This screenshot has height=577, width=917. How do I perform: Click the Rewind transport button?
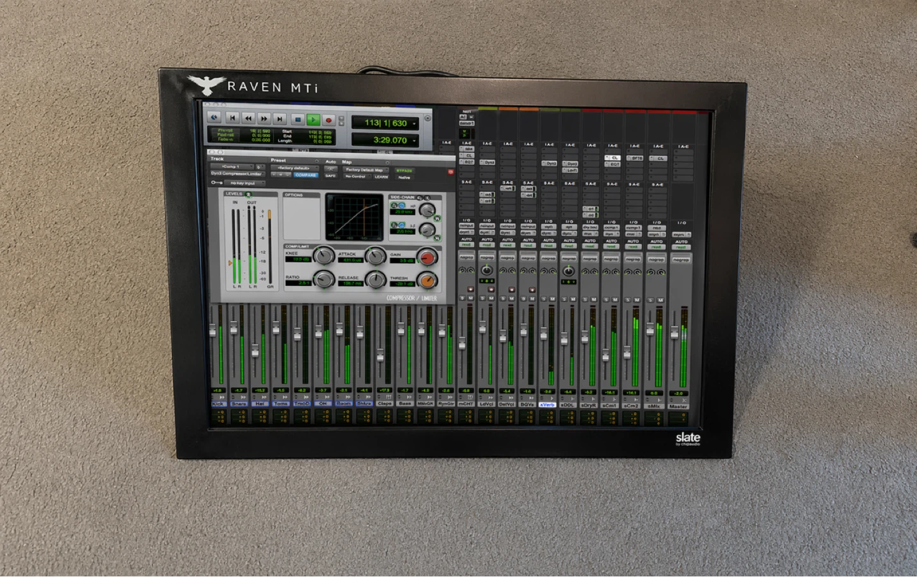tap(248, 118)
